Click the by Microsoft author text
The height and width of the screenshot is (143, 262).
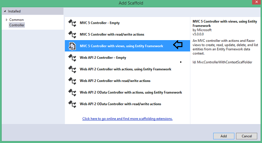coord(202,30)
